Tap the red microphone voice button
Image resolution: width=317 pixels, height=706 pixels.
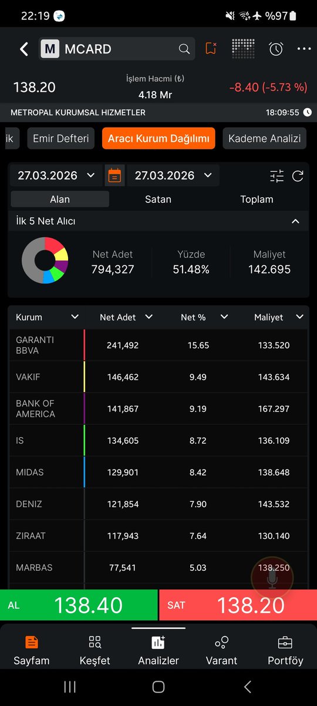click(272, 578)
